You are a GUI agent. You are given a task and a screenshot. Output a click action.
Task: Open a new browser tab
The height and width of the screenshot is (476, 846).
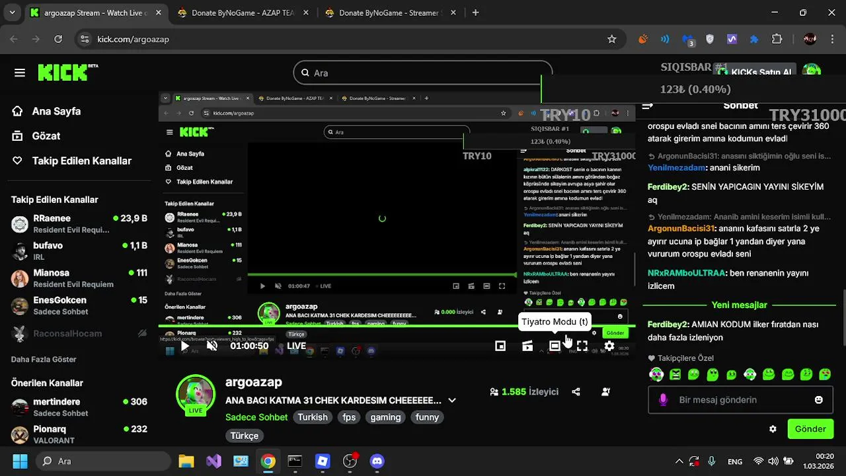[475, 13]
